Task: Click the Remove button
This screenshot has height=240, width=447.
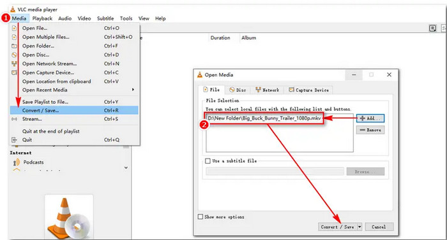Action: tap(370, 130)
